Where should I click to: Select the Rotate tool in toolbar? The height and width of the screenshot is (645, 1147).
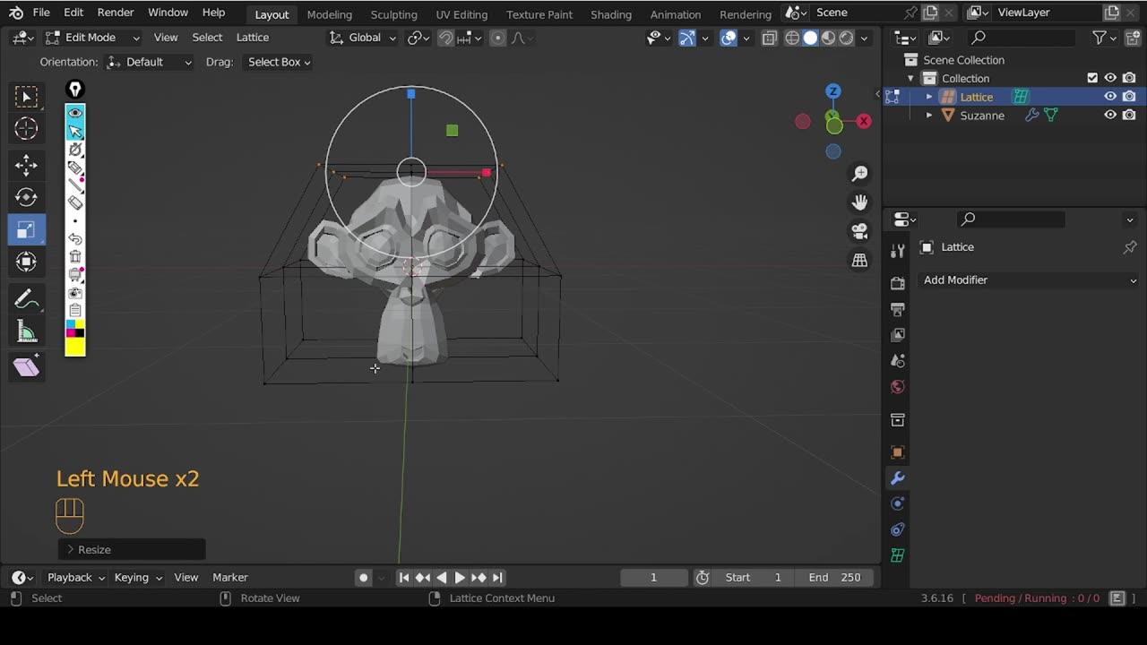[x=26, y=197]
